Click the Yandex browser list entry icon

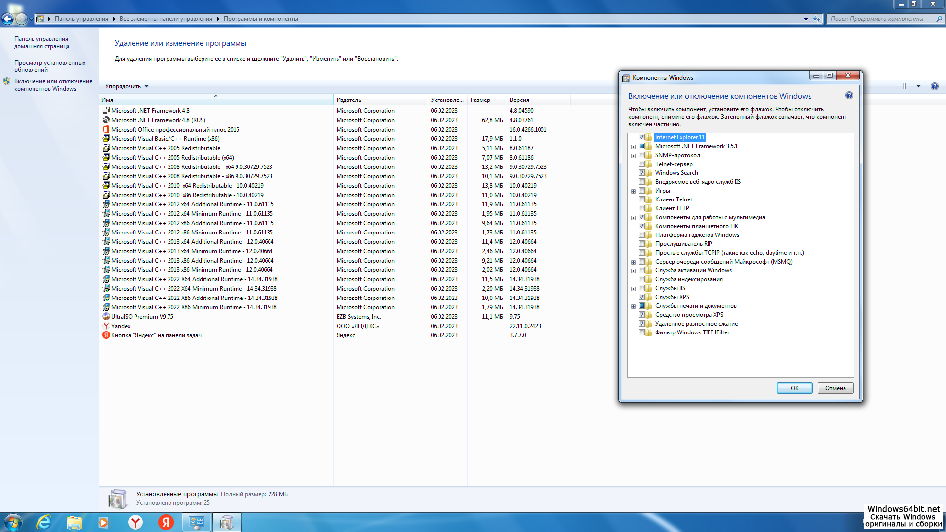tap(106, 326)
